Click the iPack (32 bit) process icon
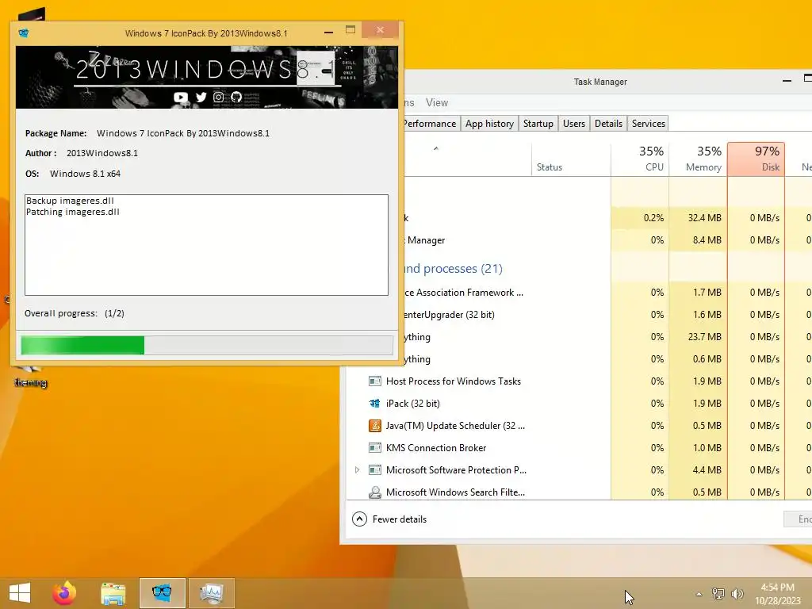Screen dimensions: 812x609 (374, 404)
